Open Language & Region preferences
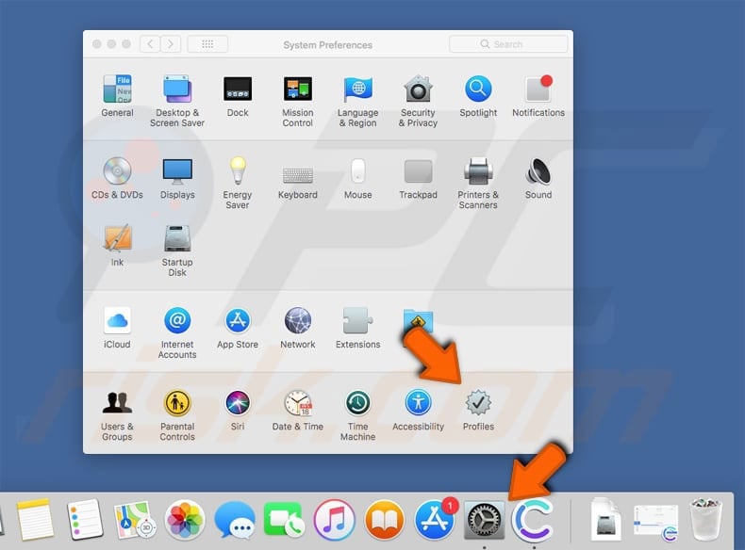Screen dimensions: 745x550 click(x=357, y=89)
